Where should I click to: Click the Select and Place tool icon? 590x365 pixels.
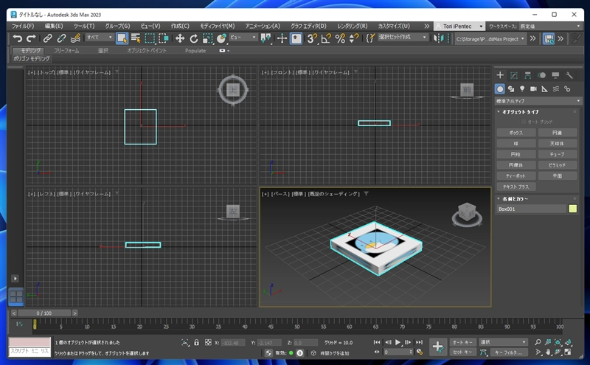[222, 38]
